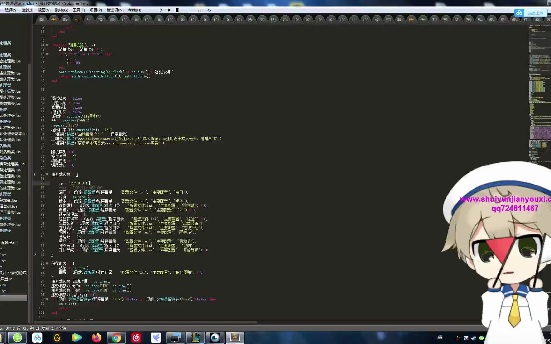Click the monitors icon in the taskbar
The image size is (551, 344).
click(175, 338)
